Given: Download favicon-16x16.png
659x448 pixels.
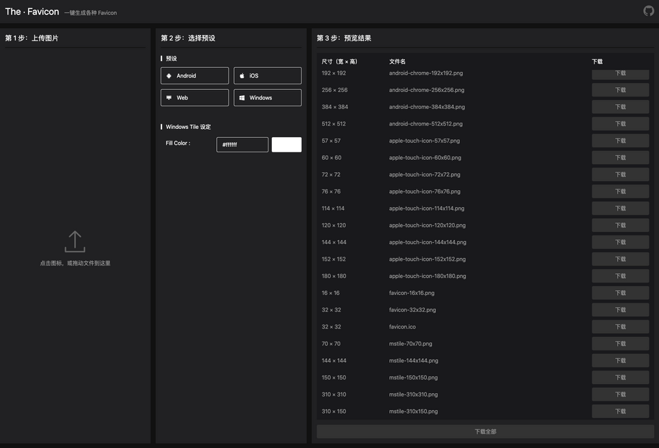Looking at the screenshot, I should (x=621, y=293).
